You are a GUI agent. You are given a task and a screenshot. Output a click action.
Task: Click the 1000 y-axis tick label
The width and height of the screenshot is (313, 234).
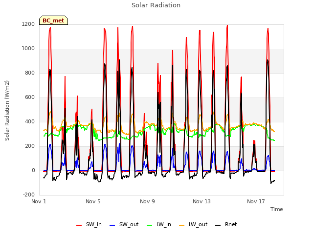[x=28, y=49]
